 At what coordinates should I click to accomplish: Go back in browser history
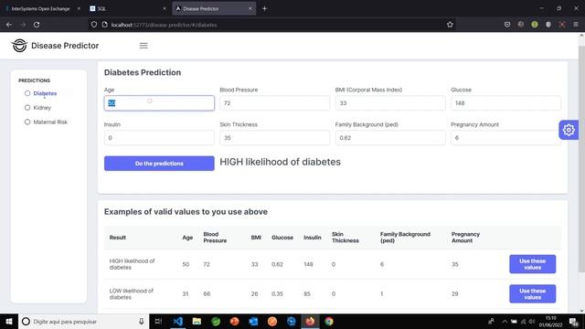(x=9, y=25)
